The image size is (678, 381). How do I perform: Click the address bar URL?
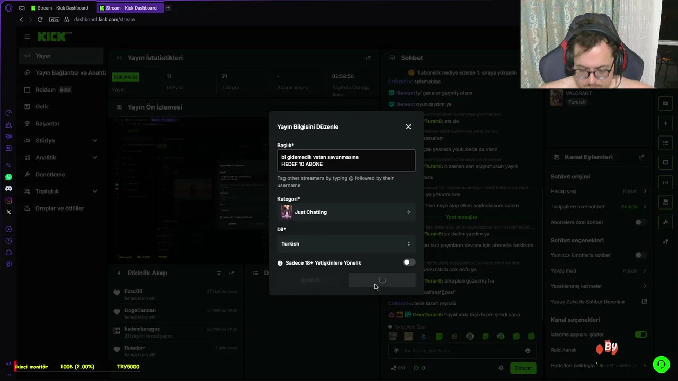104,20
